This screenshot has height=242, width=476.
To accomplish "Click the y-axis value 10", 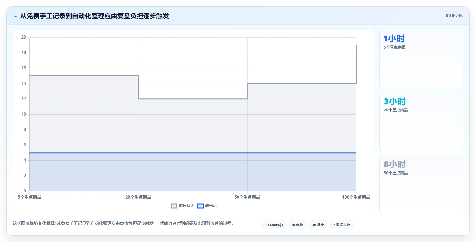I will (23, 114).
